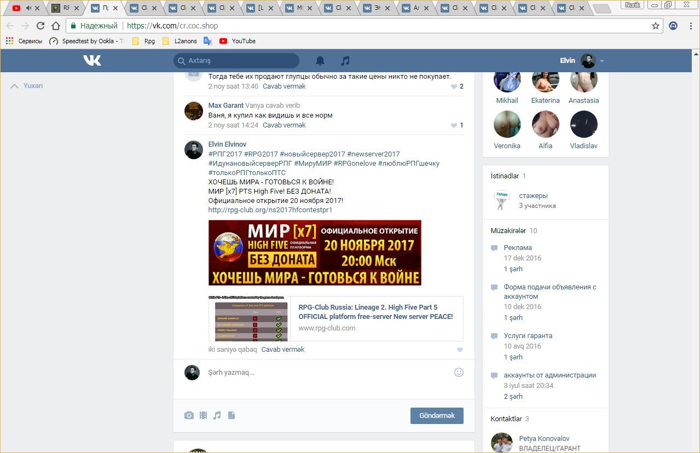
Task: Open member Mikhail's avatar
Action: (507, 81)
